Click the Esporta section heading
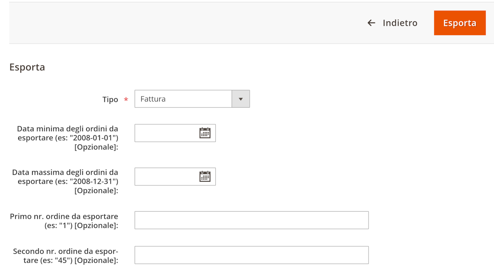The image size is (494, 278). 27,67
